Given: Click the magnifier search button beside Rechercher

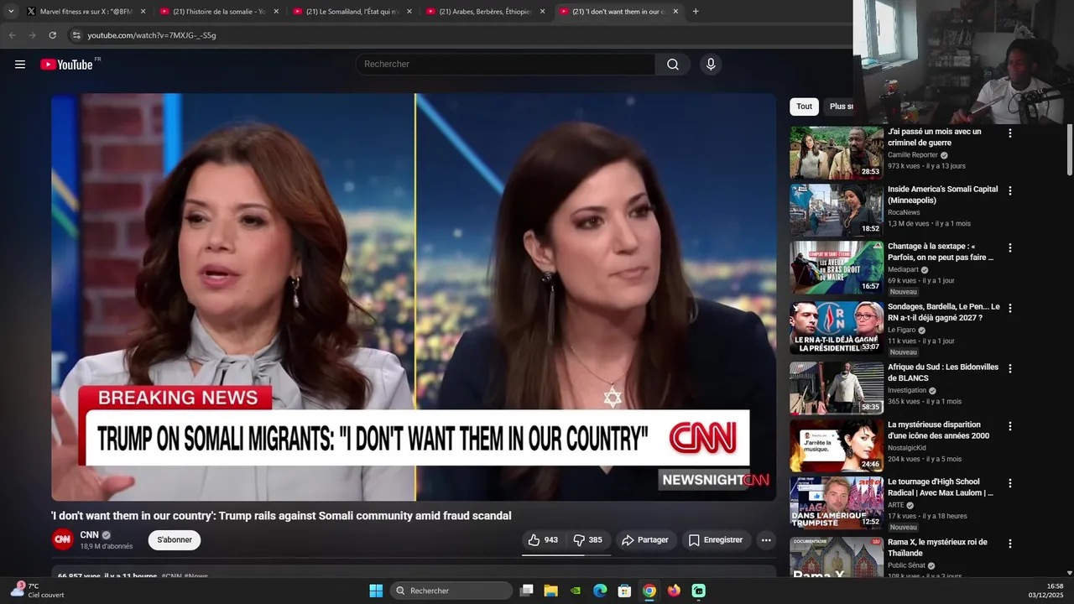Looking at the screenshot, I should tap(673, 65).
